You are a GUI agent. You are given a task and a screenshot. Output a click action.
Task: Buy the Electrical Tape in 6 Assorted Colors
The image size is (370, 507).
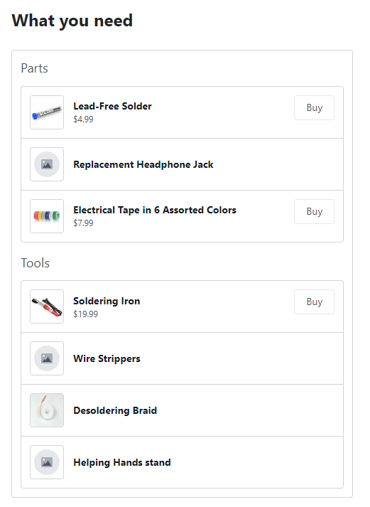[x=314, y=211]
